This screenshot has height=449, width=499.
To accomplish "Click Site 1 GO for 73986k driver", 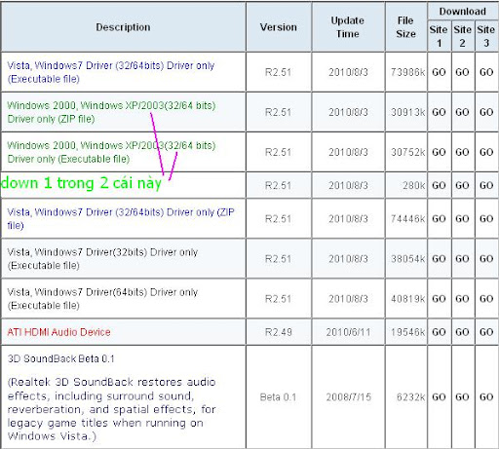I will [439, 72].
